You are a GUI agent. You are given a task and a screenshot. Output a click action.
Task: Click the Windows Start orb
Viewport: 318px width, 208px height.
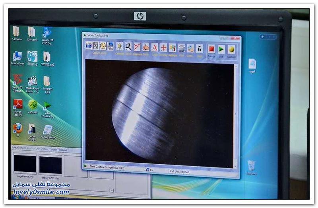(16, 196)
